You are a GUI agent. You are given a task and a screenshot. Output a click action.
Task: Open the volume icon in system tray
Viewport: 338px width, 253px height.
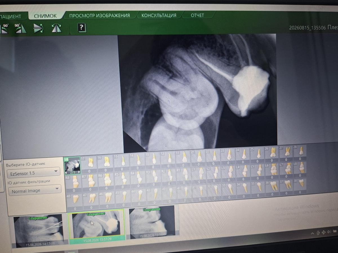(329, 232)
